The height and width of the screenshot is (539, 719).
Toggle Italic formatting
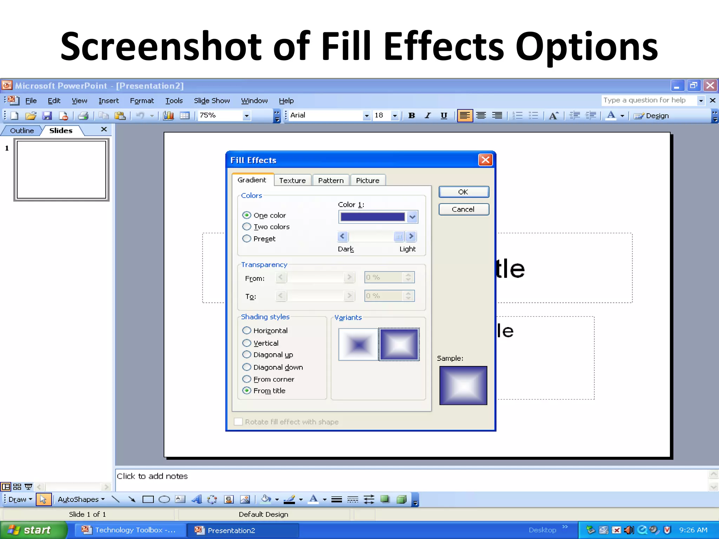pos(428,115)
